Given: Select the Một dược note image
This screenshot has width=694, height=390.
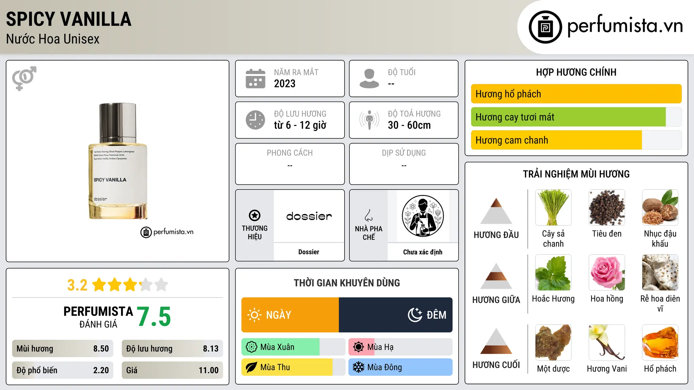Looking at the screenshot, I should pyautogui.click(x=553, y=343).
